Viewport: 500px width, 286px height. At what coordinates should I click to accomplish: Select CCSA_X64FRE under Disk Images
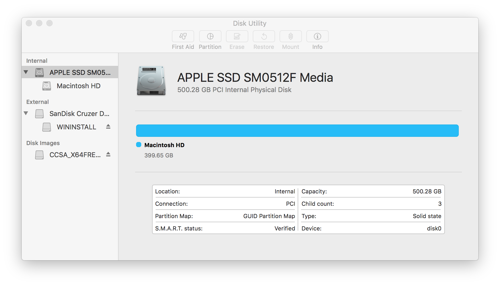(x=75, y=155)
